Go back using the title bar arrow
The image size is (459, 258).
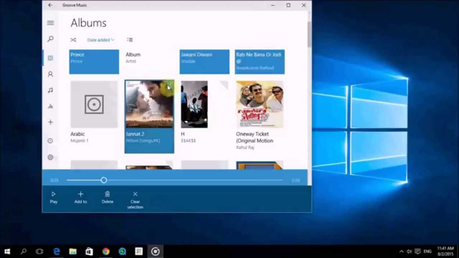[x=50, y=5]
